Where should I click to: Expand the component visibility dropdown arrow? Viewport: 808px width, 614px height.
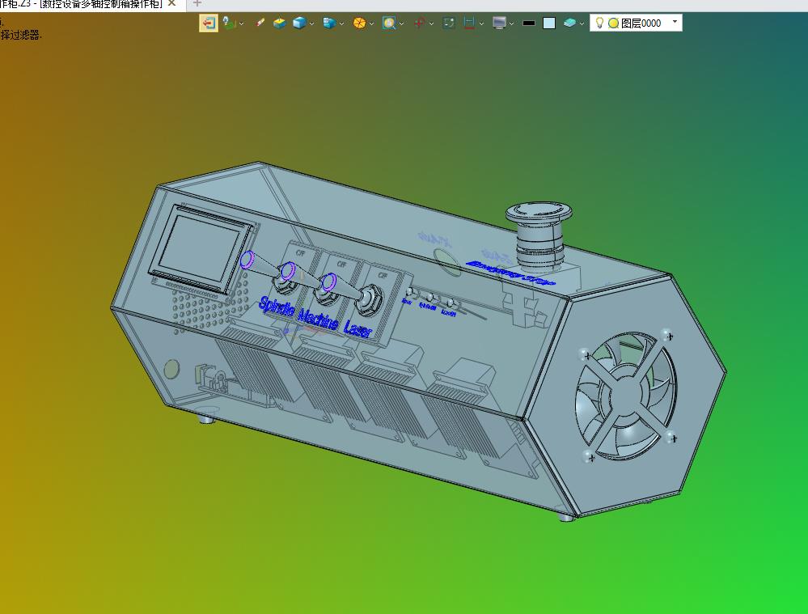341,23
